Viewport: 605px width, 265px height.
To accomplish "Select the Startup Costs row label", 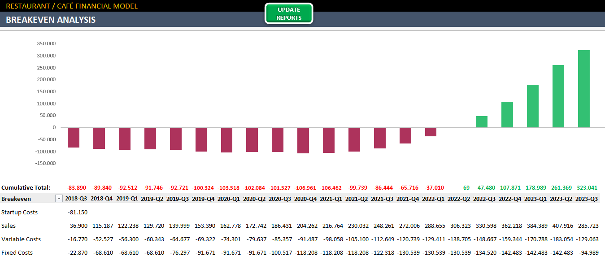I will click(x=20, y=212).
